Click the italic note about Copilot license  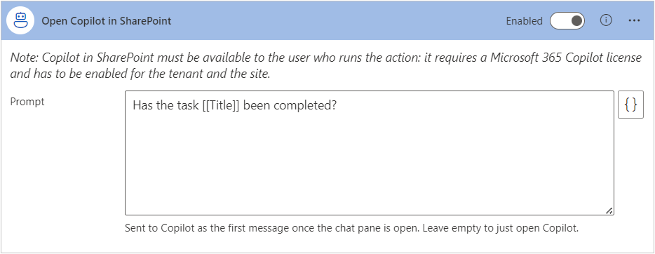325,67
